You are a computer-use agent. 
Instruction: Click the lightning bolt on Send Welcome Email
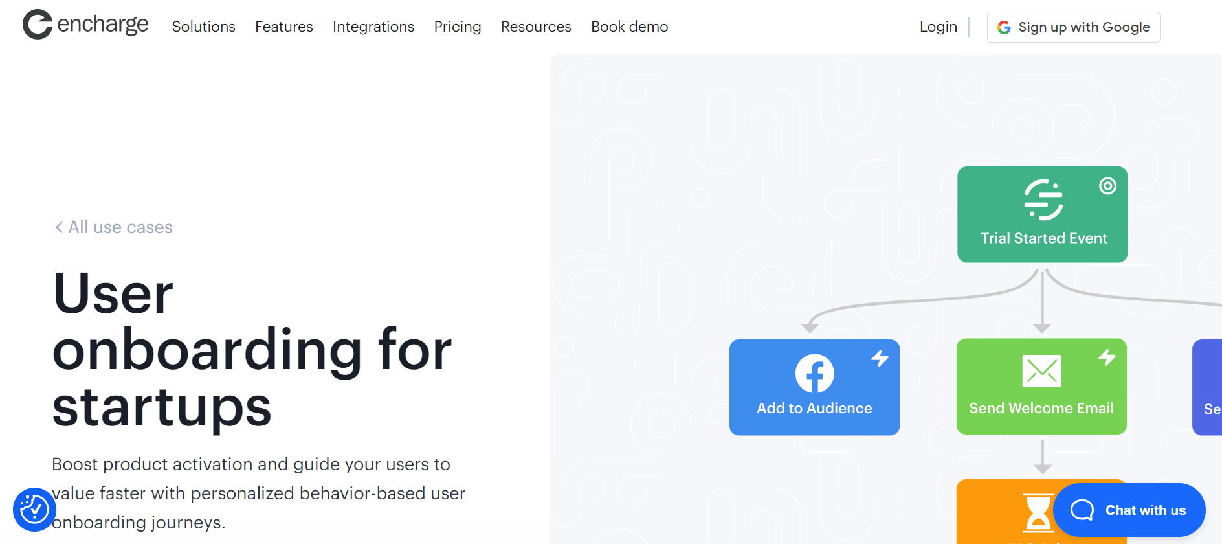coord(1107,357)
